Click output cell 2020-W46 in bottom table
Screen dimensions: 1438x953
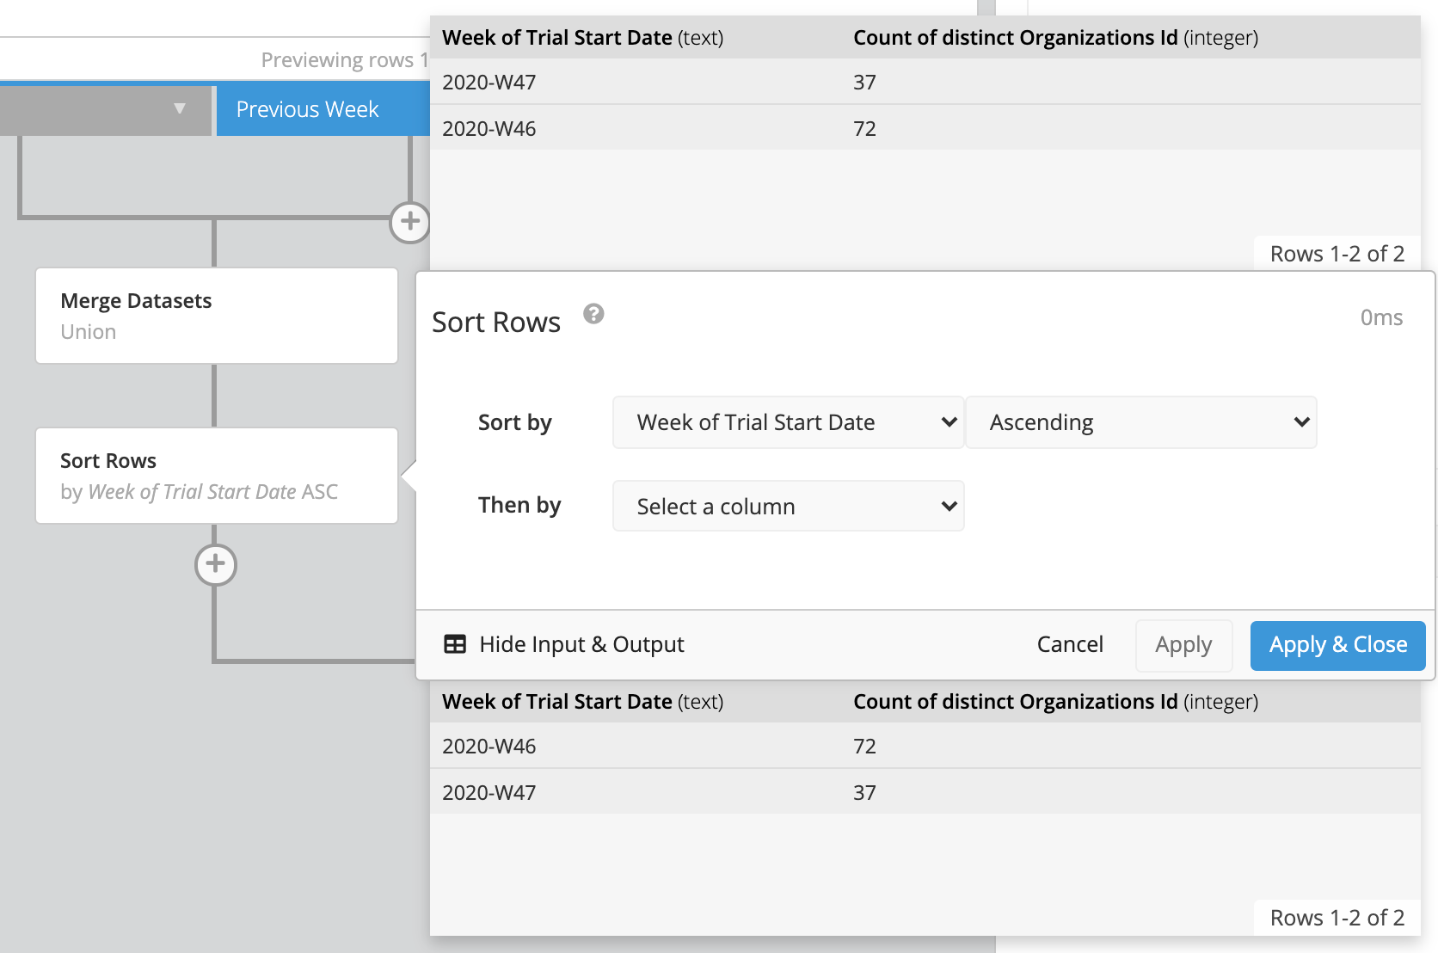point(489,747)
